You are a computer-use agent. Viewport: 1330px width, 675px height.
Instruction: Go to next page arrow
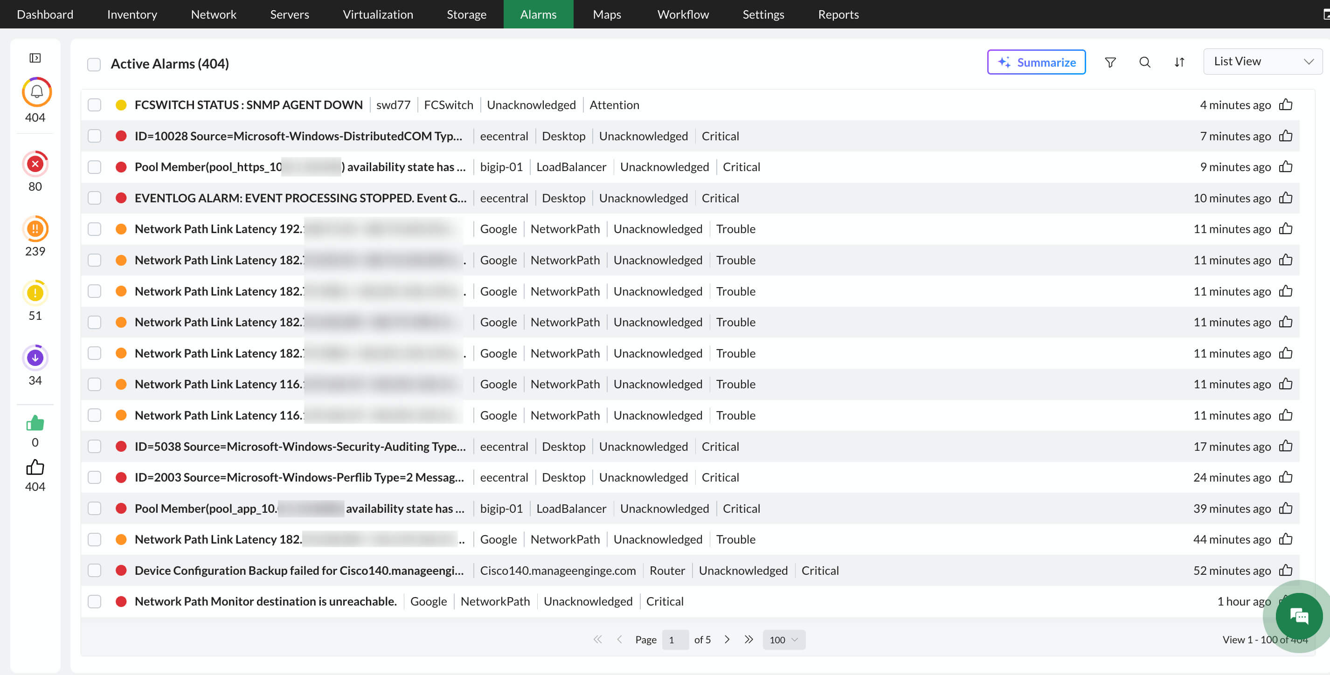[727, 640]
